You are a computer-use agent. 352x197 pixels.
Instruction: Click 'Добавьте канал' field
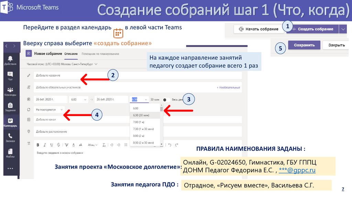[x=137, y=120]
